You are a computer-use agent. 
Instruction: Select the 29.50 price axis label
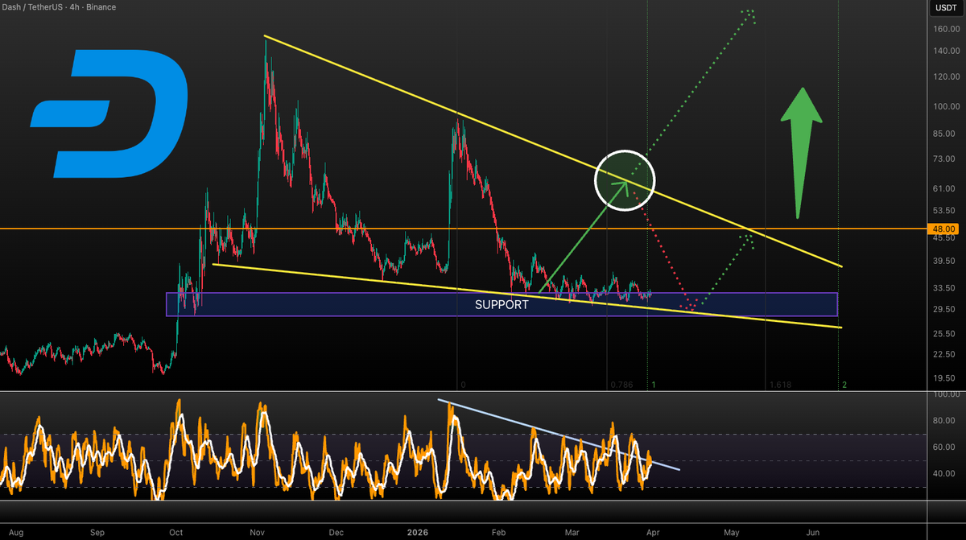pos(945,310)
